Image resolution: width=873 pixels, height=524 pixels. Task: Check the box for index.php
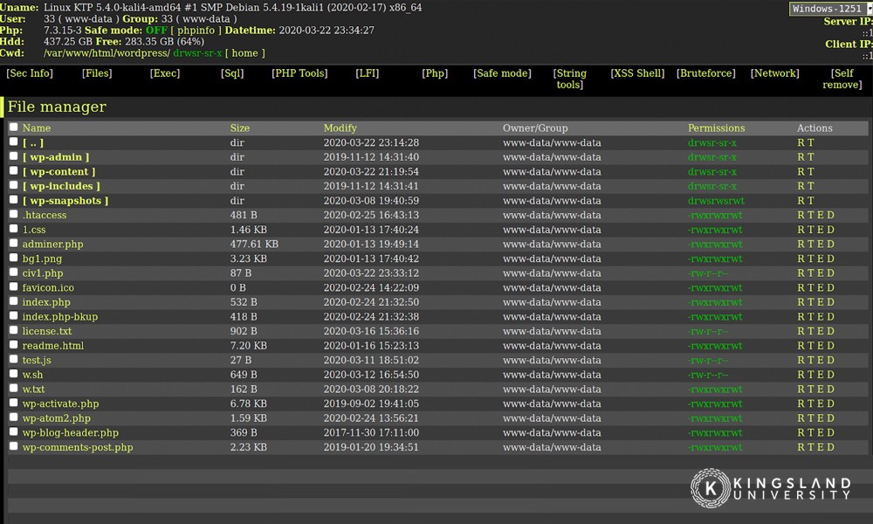click(x=13, y=301)
